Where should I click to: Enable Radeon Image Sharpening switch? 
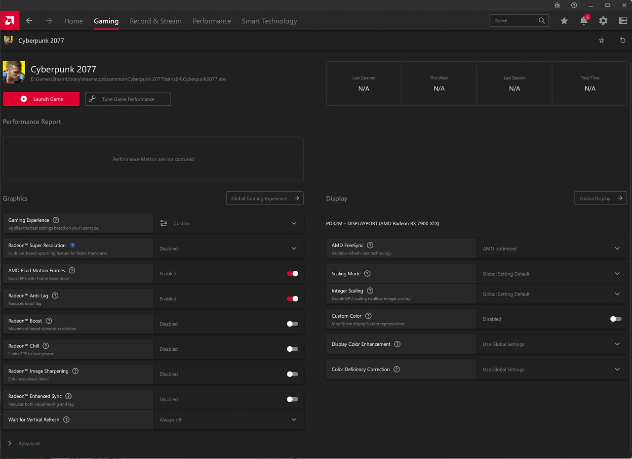coord(293,375)
